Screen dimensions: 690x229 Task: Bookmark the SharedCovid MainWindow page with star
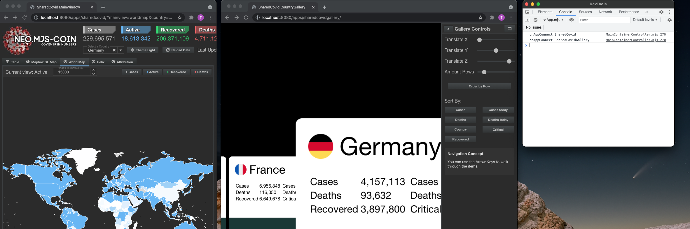[x=180, y=17]
